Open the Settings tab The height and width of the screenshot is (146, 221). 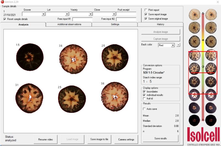(x=115, y=24)
